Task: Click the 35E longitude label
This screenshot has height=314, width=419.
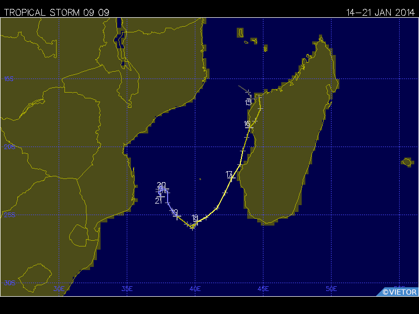Action: [127, 289]
